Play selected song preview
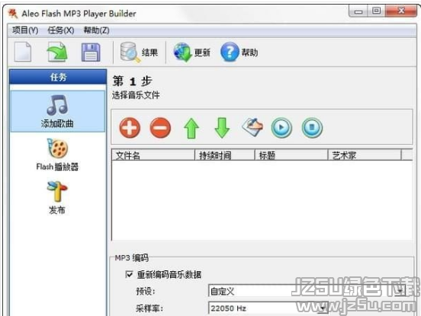421x316 pixels. coord(281,128)
